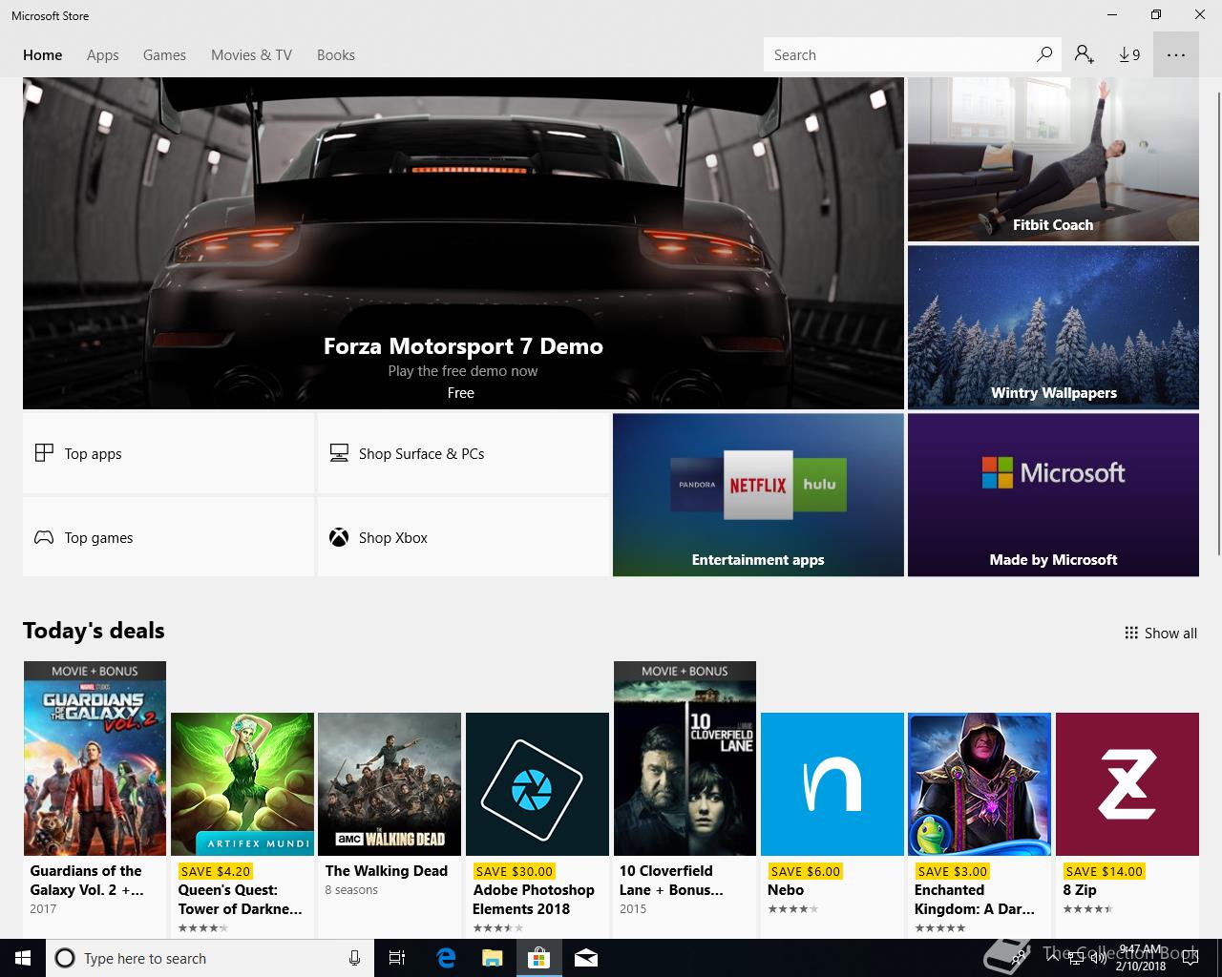Click the Shop Xbox button
The image size is (1222, 977).
click(463, 537)
